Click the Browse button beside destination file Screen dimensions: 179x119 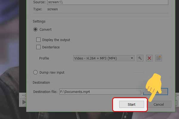point(155,92)
